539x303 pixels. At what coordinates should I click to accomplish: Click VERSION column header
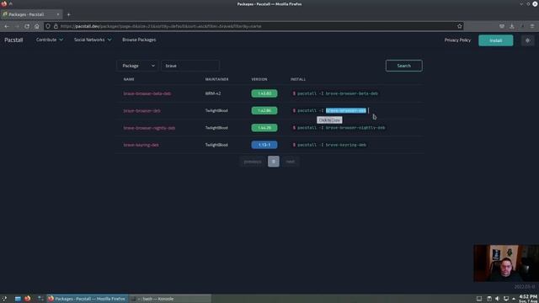(259, 79)
